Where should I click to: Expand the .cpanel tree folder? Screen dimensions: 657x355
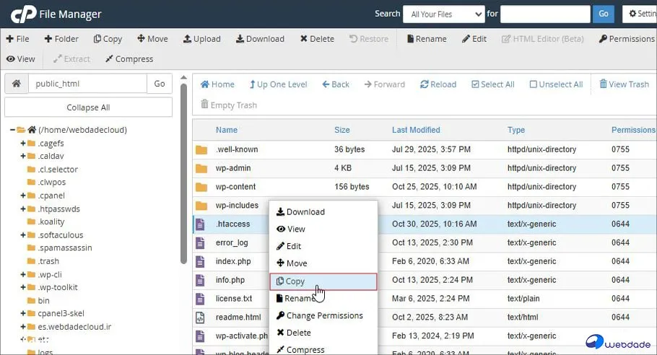(x=23, y=196)
